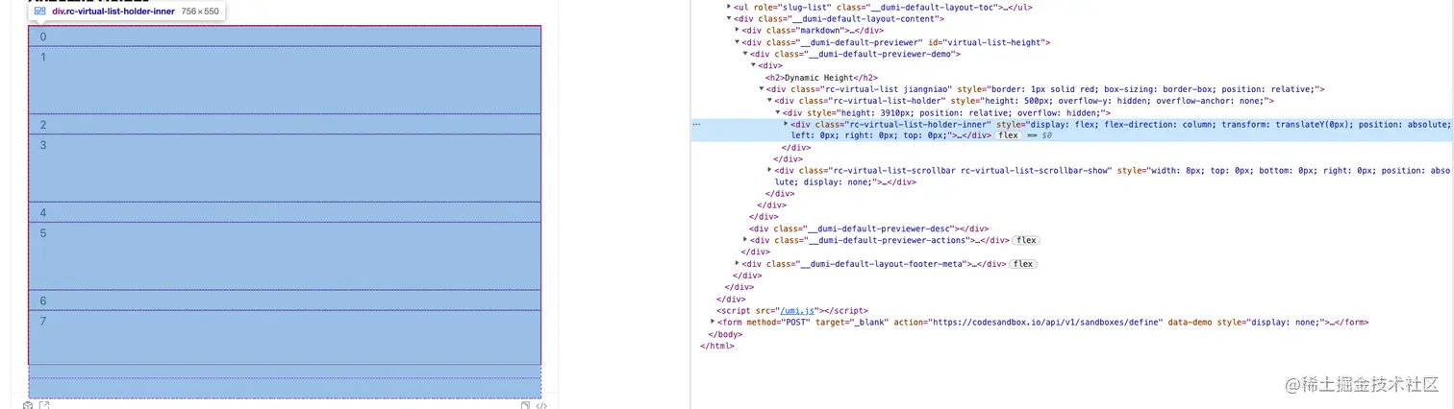Viewport: 1454px width, 409px height.
Task: Collapse the __dumi-default-previewer-demo div
Action: click(x=745, y=54)
